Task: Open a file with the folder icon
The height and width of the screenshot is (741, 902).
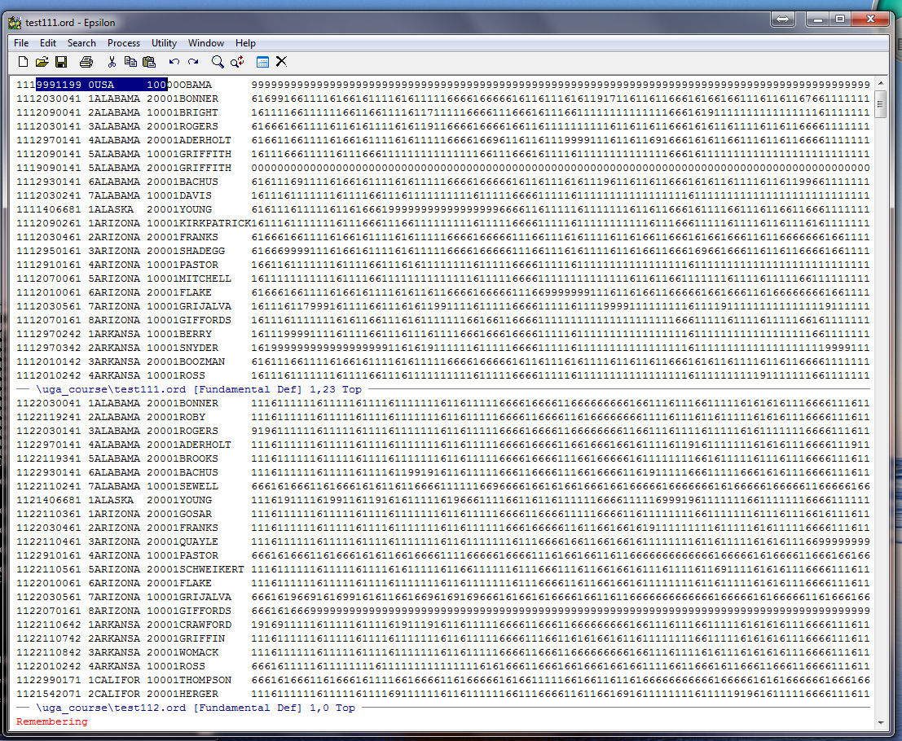Action: 42,62
